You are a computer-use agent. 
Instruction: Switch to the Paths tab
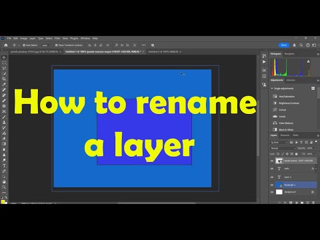(295, 135)
